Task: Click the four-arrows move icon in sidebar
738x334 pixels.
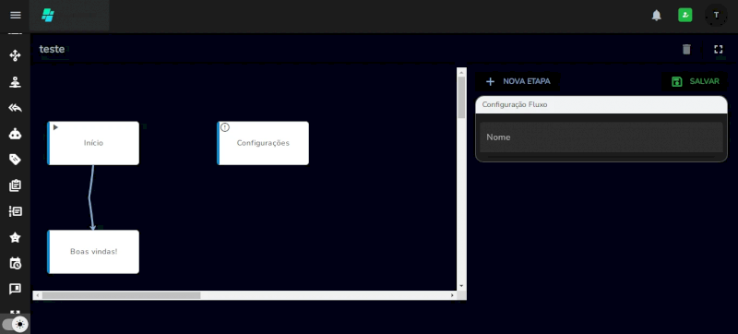Action: coord(15,55)
